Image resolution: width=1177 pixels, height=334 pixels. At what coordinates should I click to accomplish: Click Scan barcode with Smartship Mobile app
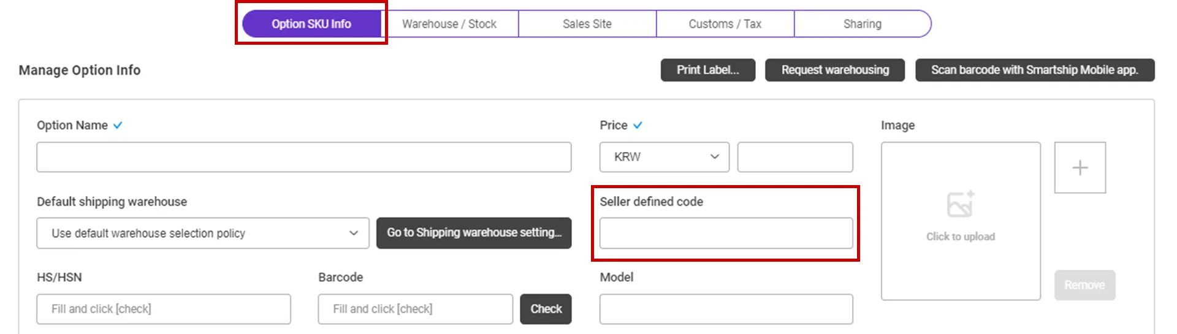1034,70
